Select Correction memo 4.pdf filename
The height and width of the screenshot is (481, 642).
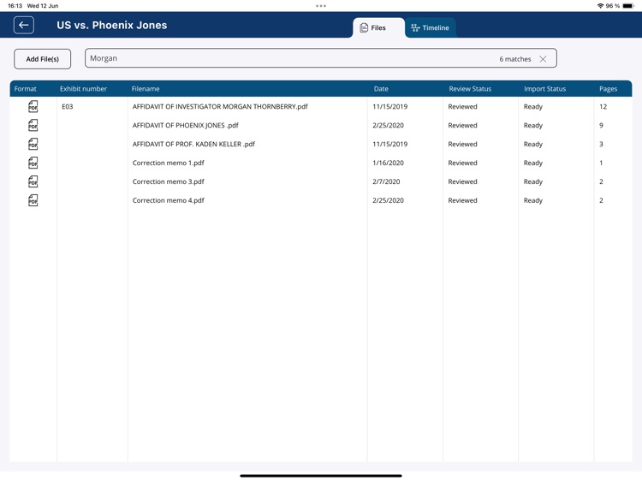click(x=169, y=200)
